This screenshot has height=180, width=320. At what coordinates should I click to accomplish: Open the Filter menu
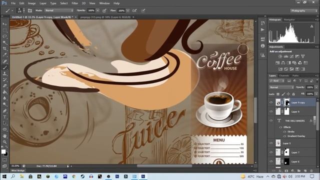74,3
